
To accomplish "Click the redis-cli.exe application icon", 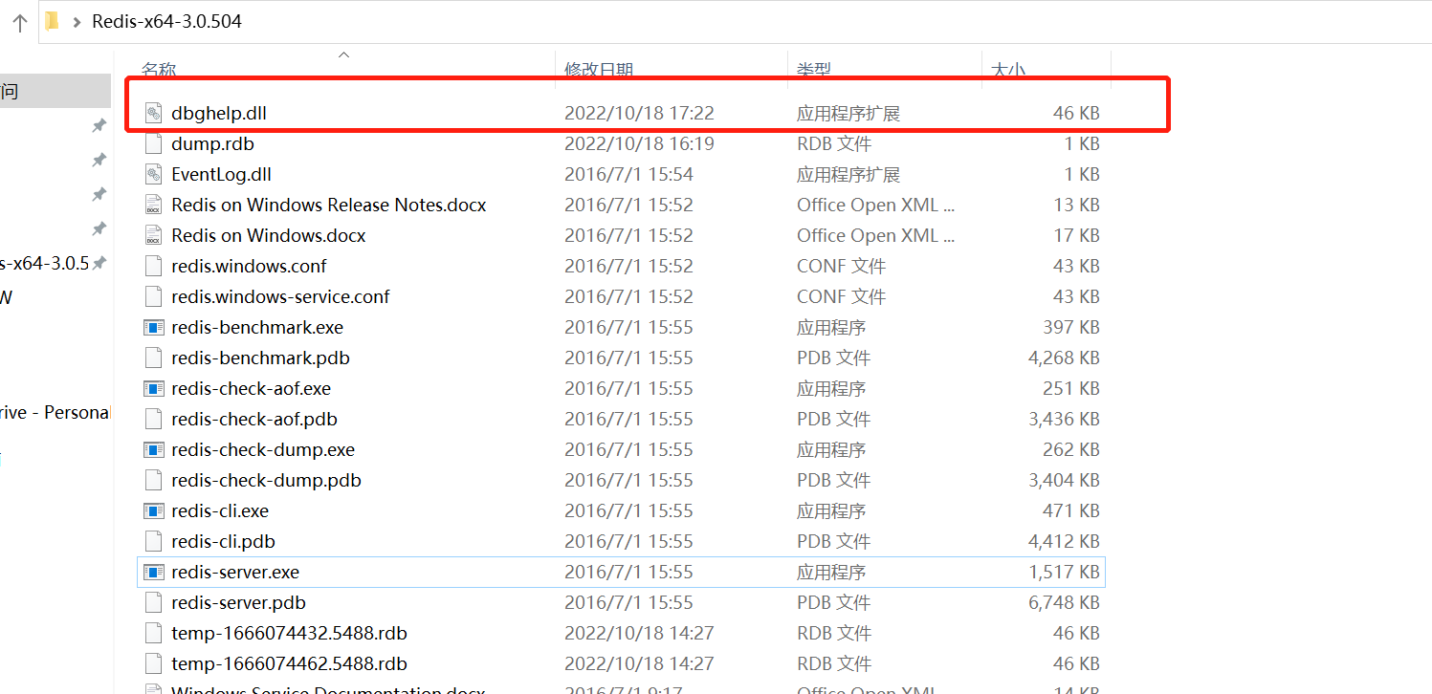I will 153,510.
